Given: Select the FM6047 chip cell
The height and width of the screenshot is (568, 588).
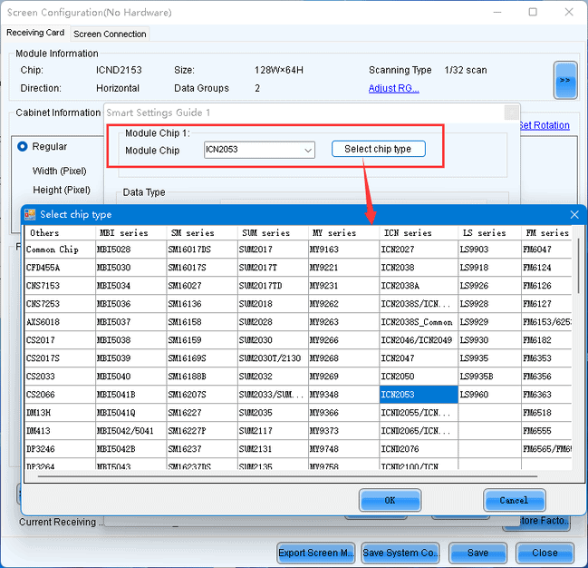Looking at the screenshot, I should coord(546,250).
